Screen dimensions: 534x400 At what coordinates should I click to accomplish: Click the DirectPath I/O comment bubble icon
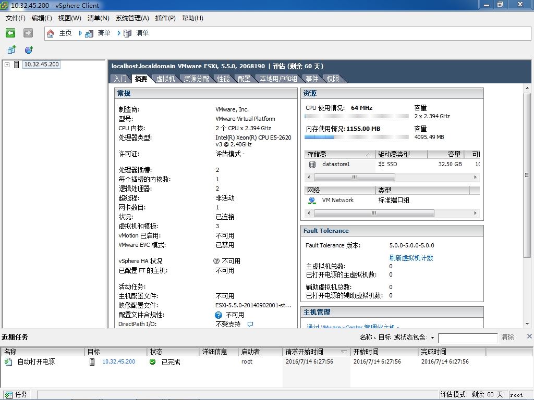(250, 324)
